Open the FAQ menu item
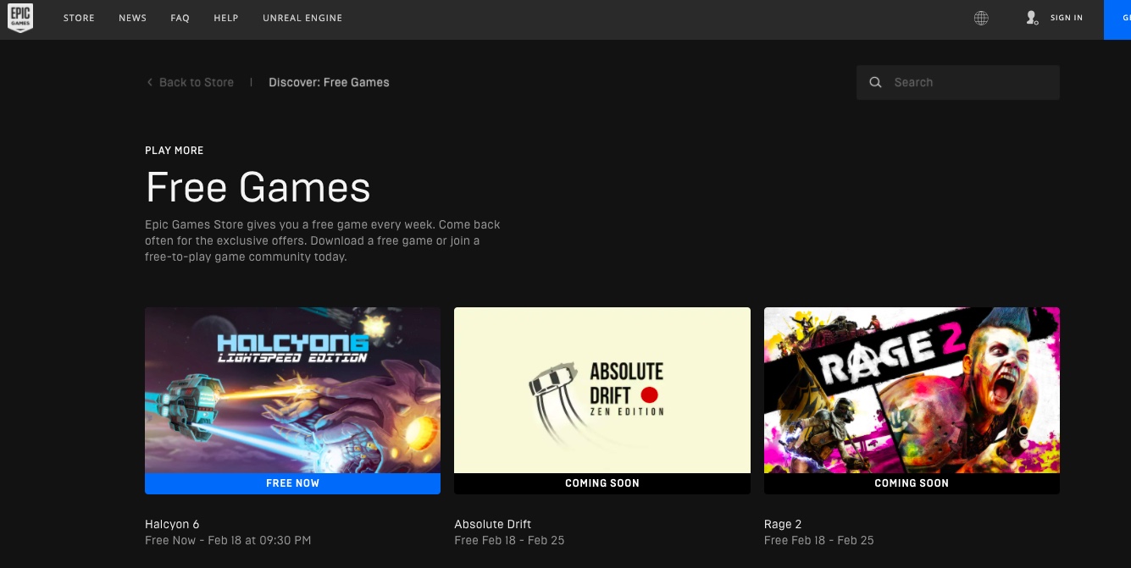This screenshot has width=1131, height=568. (x=180, y=18)
